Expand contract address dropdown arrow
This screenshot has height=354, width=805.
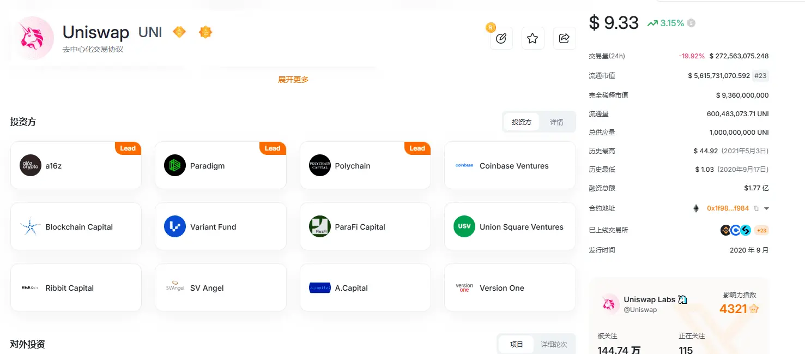point(766,208)
